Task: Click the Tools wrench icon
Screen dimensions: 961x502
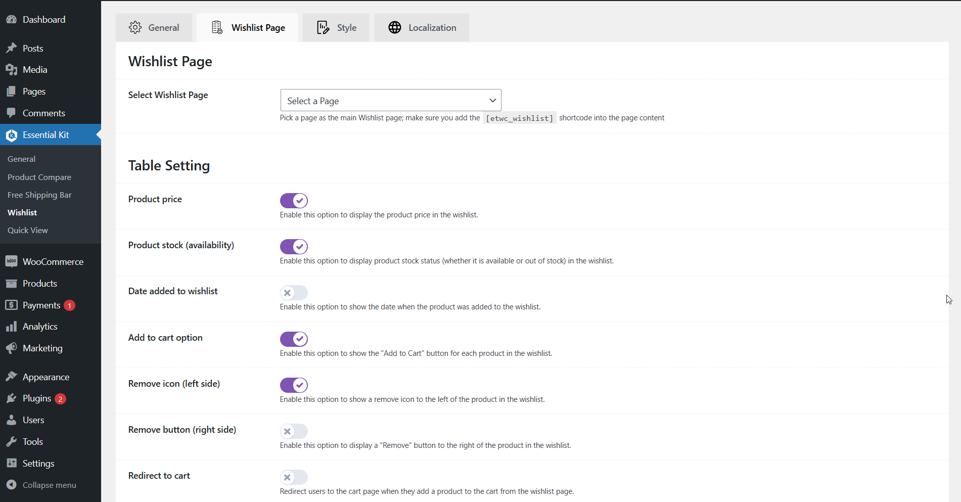Action: coord(11,442)
